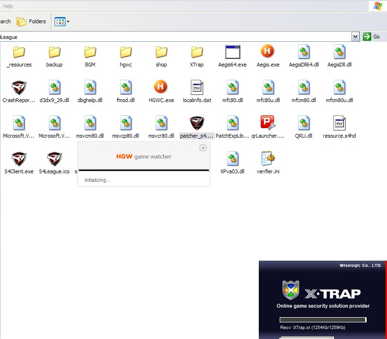Close the HGW game watcher popup
This screenshot has width=387, height=339.
[x=203, y=148]
